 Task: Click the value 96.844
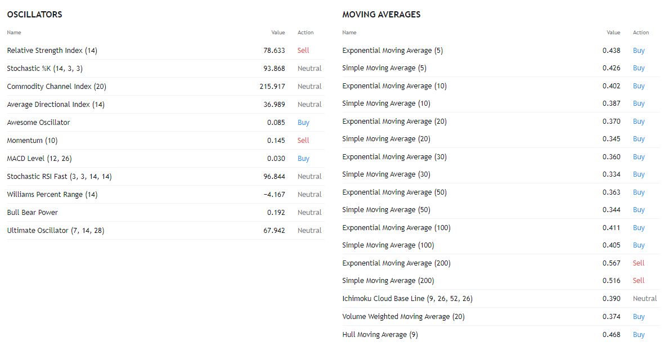(x=274, y=176)
